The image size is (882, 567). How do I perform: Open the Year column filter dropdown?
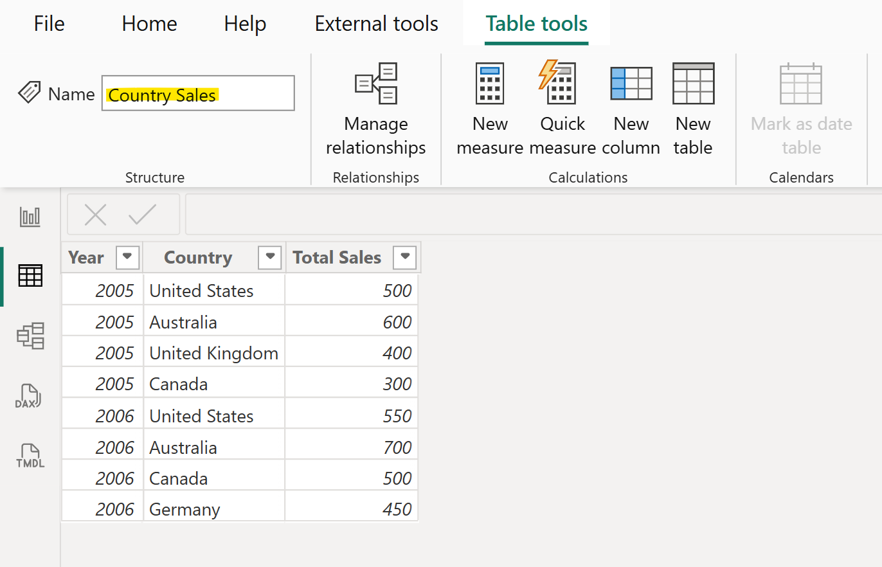[127, 257]
